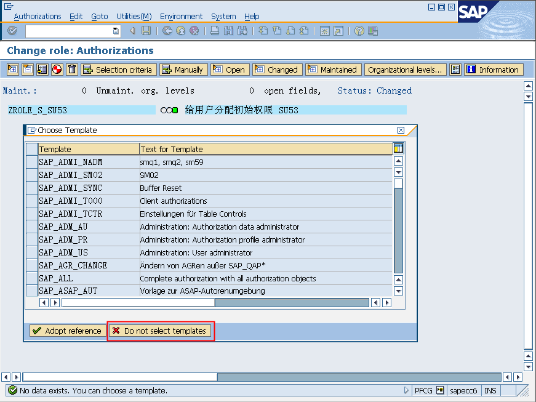Click the red Cancel icon
Viewport: 536px width, 402px height.
[x=194, y=31]
